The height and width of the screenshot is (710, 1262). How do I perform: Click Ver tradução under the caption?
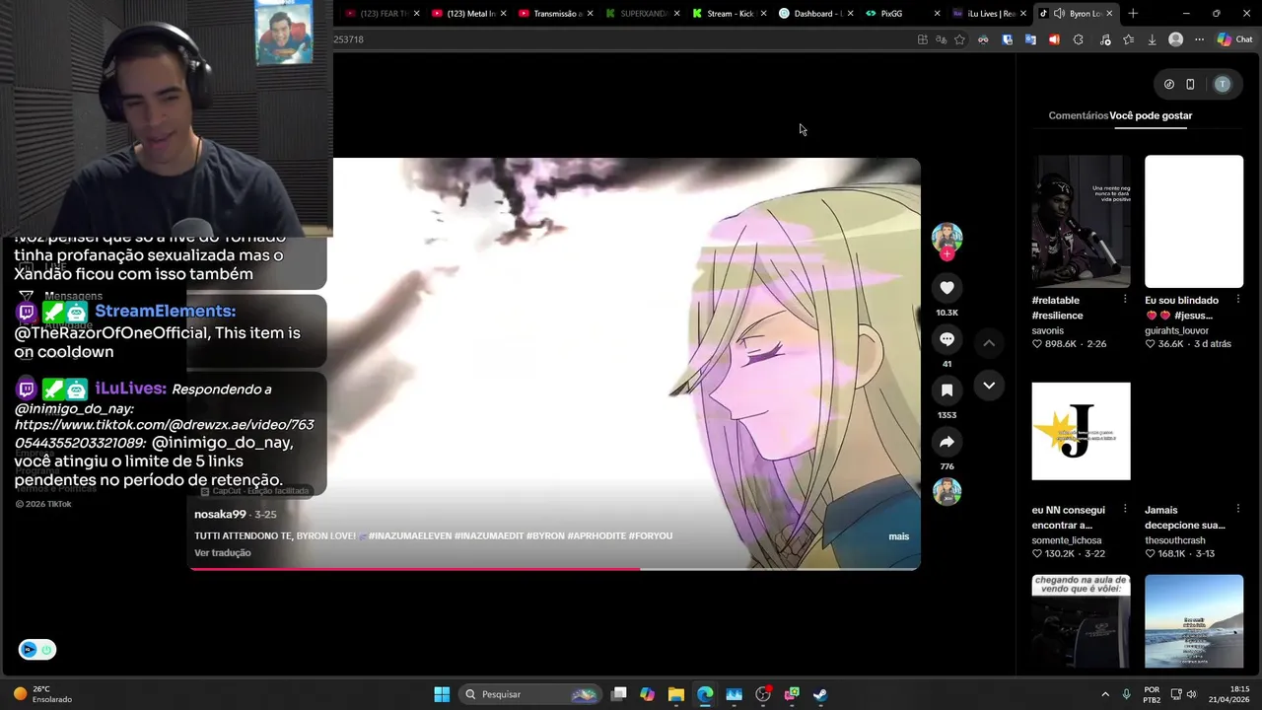pos(222,553)
